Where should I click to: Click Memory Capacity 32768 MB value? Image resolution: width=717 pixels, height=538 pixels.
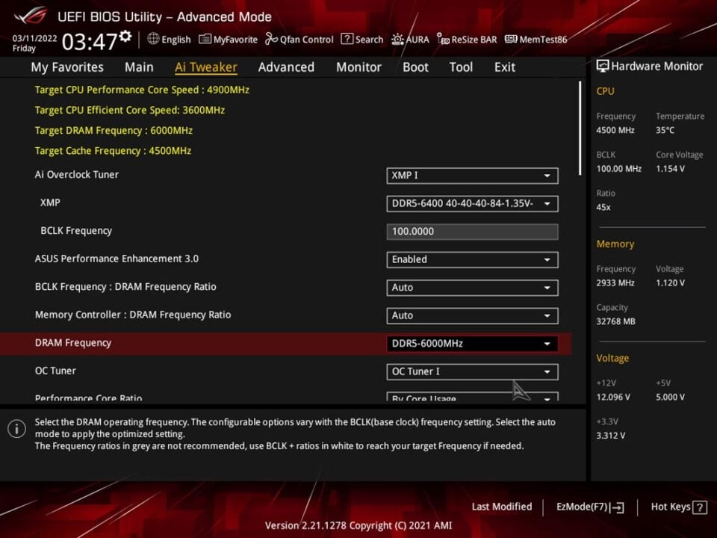point(615,321)
